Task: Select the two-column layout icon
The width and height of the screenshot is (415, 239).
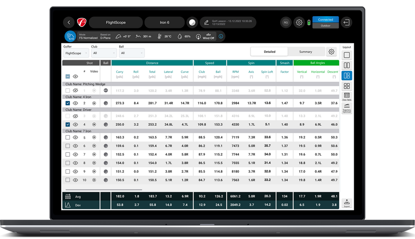Action: (x=347, y=66)
